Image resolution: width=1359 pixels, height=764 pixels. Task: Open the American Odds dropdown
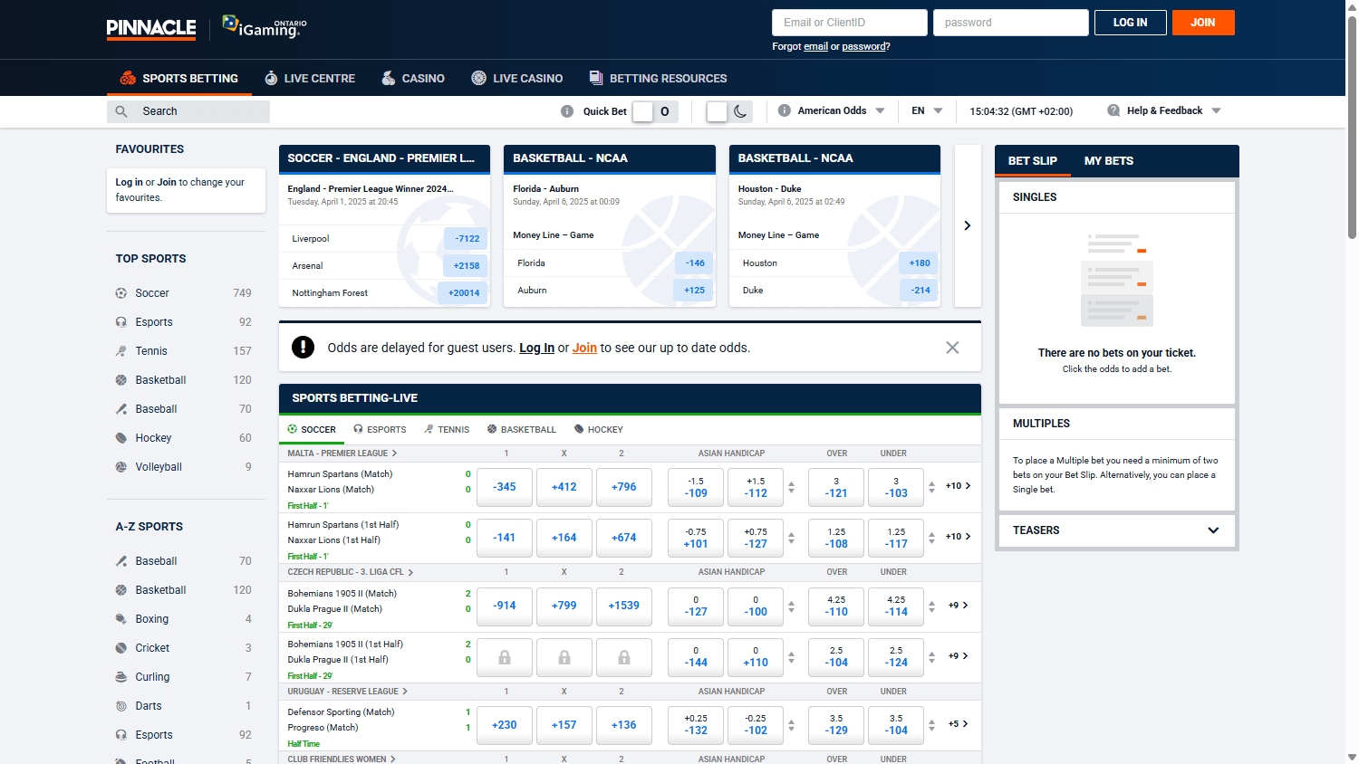coord(830,110)
